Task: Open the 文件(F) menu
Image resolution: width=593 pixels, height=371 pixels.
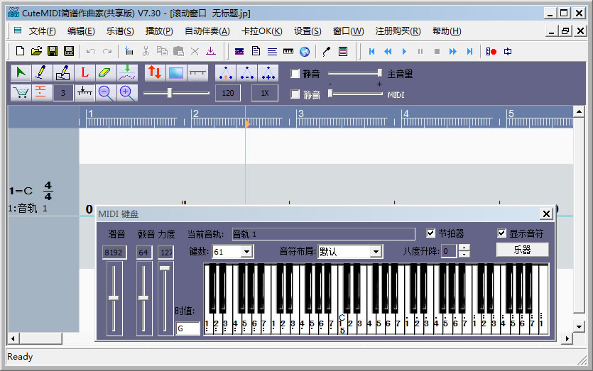Action: 43,31
